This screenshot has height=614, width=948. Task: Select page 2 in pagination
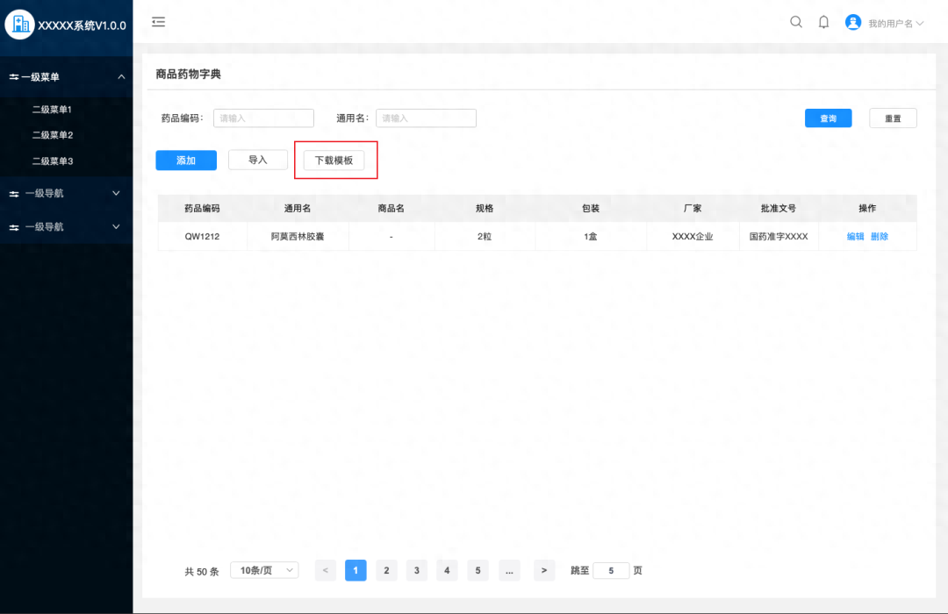pyautogui.click(x=386, y=570)
